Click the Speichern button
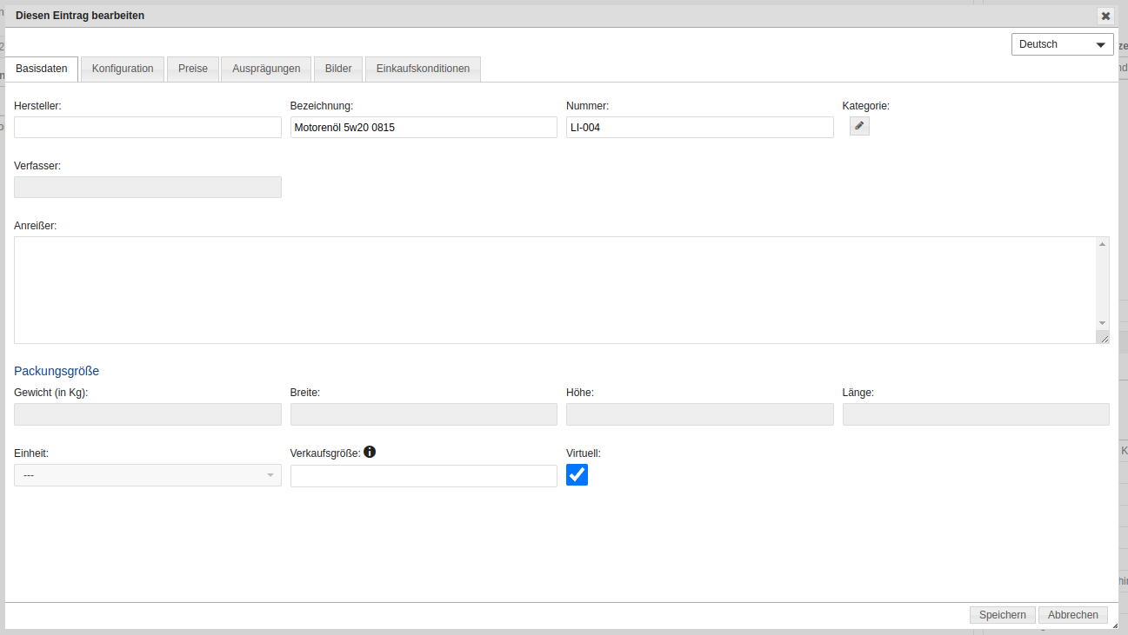The image size is (1128, 635). pos(1002,615)
